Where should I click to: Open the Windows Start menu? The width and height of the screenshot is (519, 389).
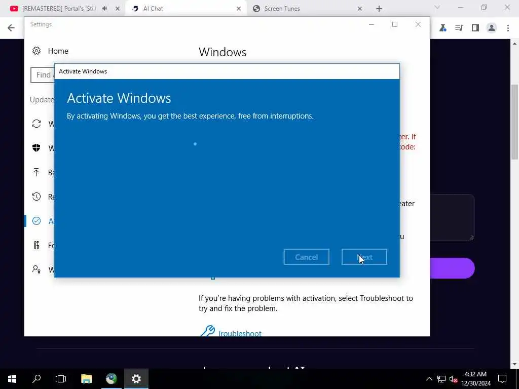coord(12,379)
